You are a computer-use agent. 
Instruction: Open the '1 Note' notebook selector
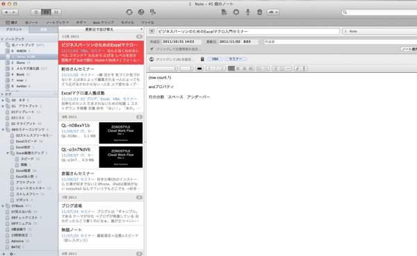tap(379, 31)
